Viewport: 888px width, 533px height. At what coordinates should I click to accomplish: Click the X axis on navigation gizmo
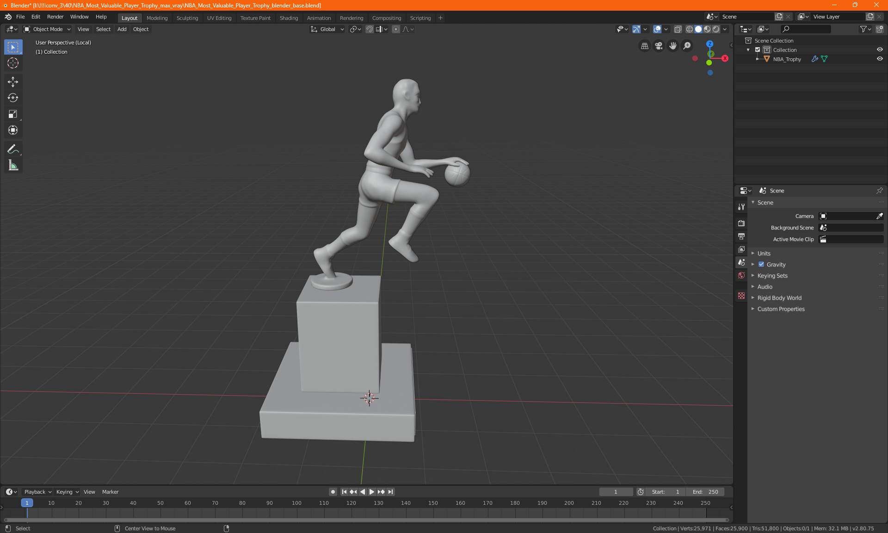click(x=725, y=58)
